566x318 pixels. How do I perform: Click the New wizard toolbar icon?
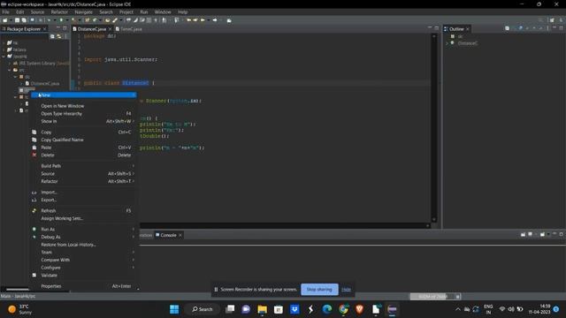coord(5,20)
